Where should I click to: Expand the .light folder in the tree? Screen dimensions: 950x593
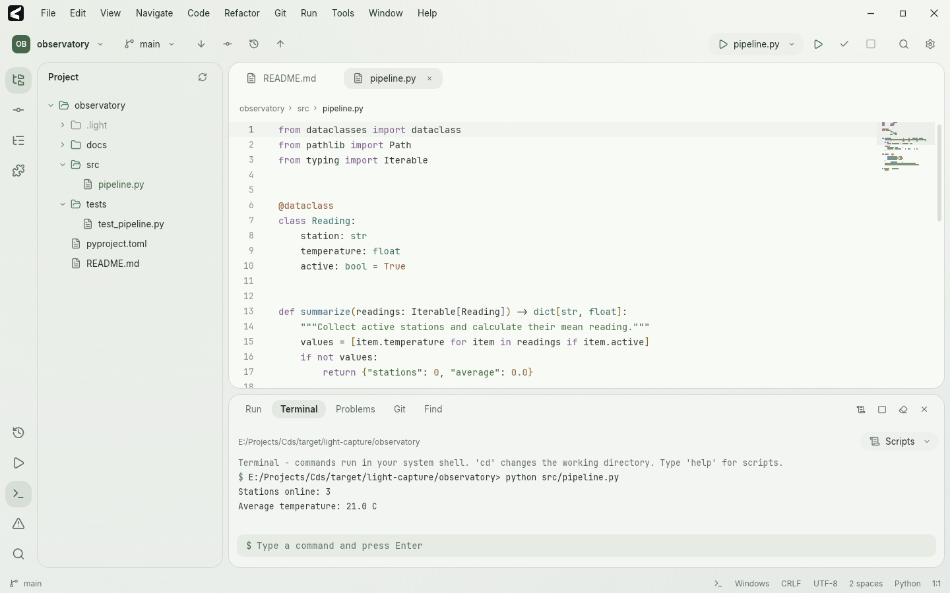(x=63, y=125)
